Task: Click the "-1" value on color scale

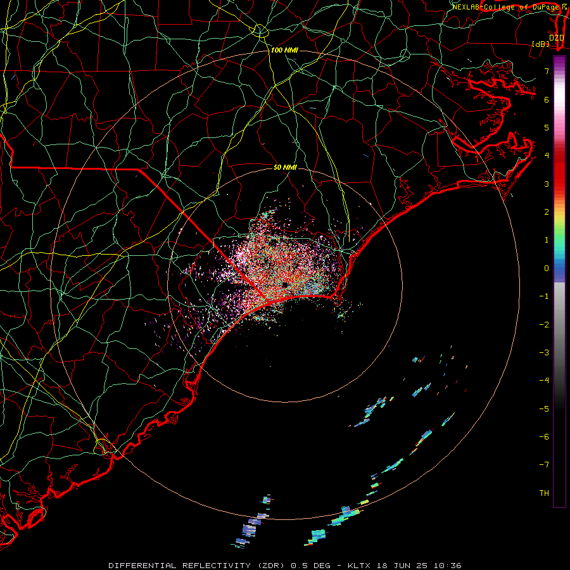Action: click(544, 296)
